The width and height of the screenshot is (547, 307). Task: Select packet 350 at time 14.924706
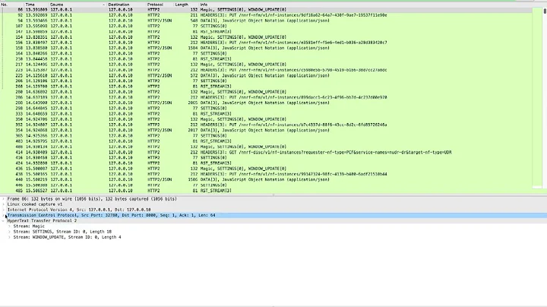pos(266,119)
